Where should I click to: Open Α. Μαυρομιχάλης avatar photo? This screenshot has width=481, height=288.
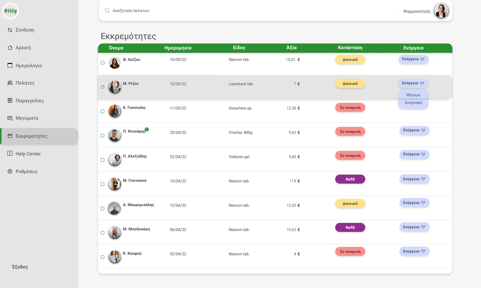[115, 208]
